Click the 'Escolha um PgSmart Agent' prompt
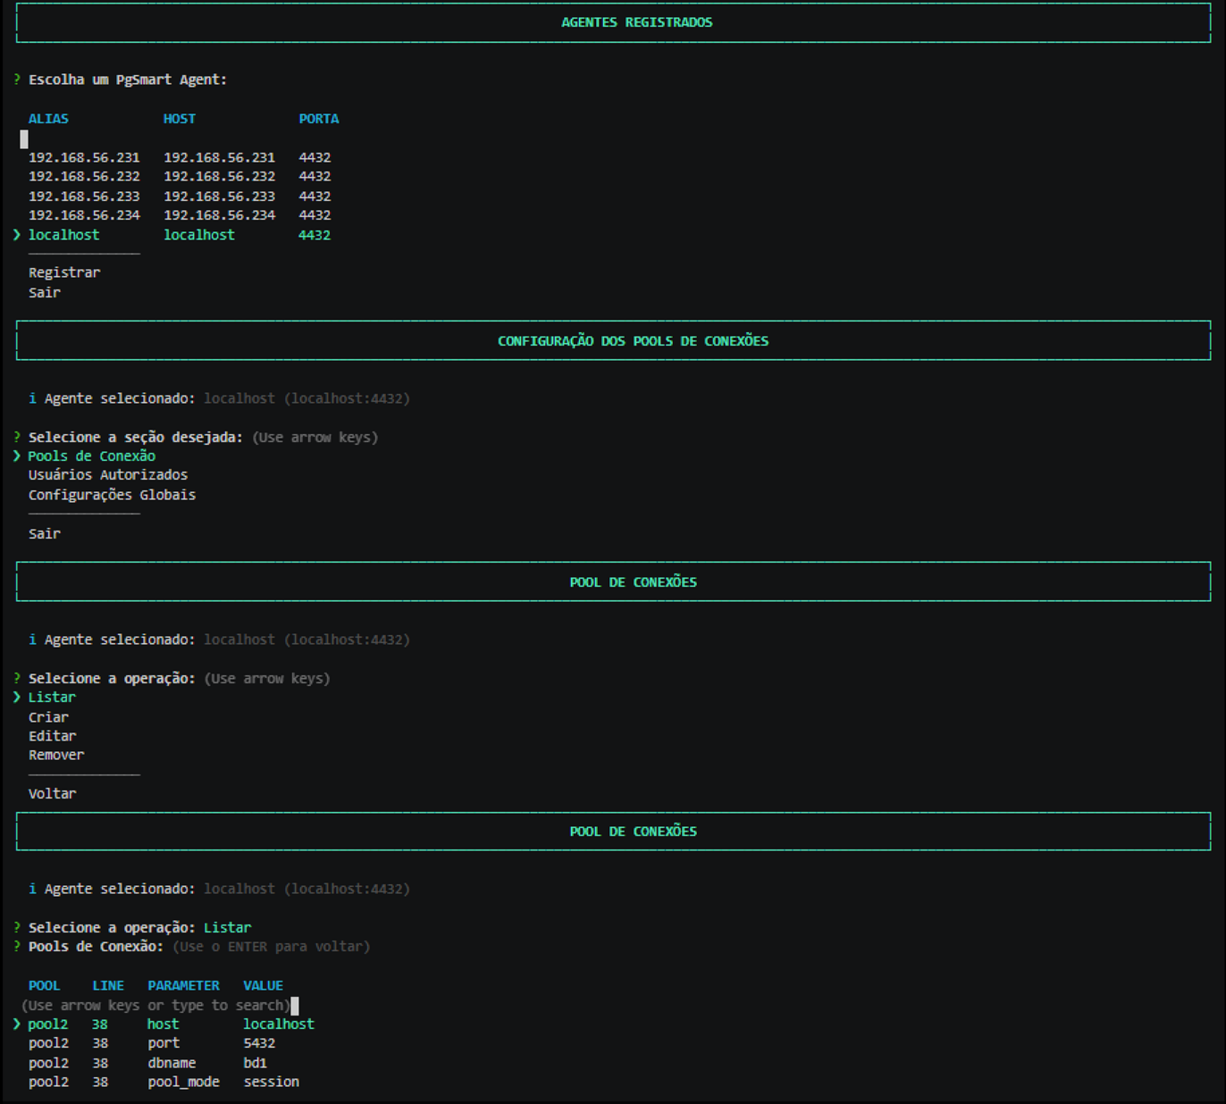Screen dimensions: 1226x1104 (x=127, y=80)
